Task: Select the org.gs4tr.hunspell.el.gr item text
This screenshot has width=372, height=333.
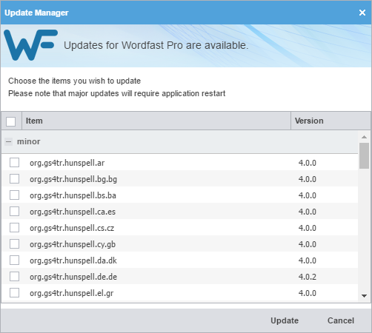Action: click(72, 293)
